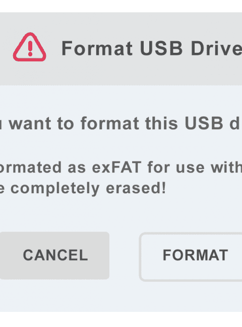Click the red warning triangle icon
242x327 pixels.
click(x=29, y=47)
